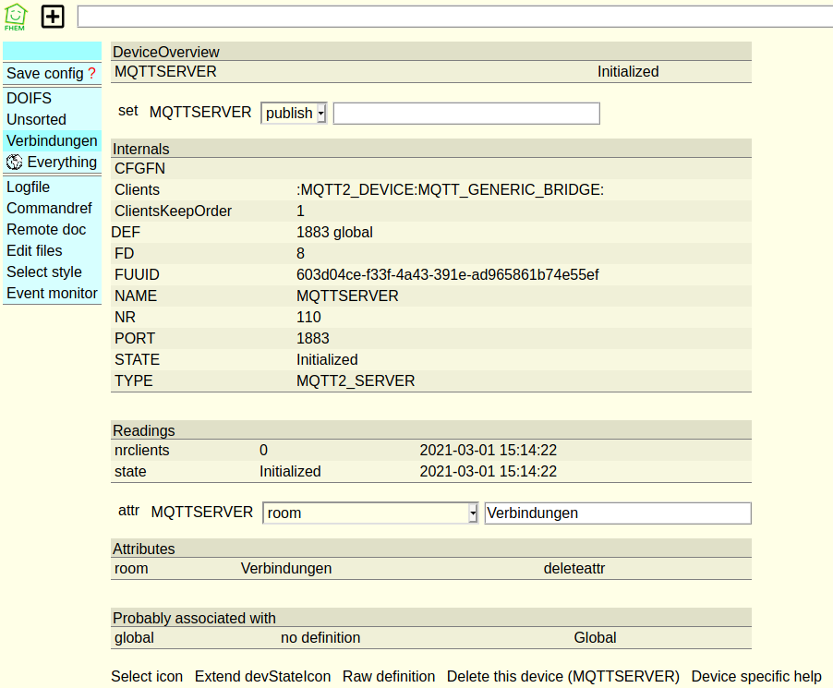Open the Unsorted room
This screenshot has width=833, height=688.
click(36, 119)
